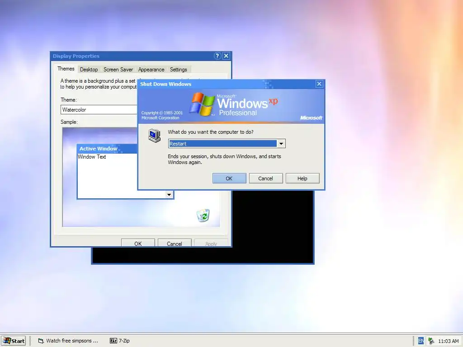This screenshot has height=347, width=463.
Task: Click the Theme: label
Action: (69, 100)
